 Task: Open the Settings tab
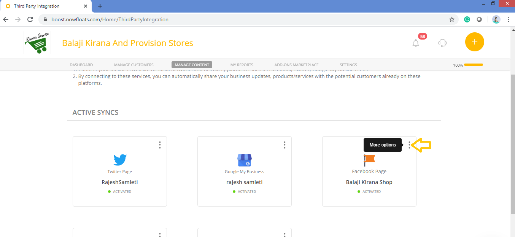point(348,65)
